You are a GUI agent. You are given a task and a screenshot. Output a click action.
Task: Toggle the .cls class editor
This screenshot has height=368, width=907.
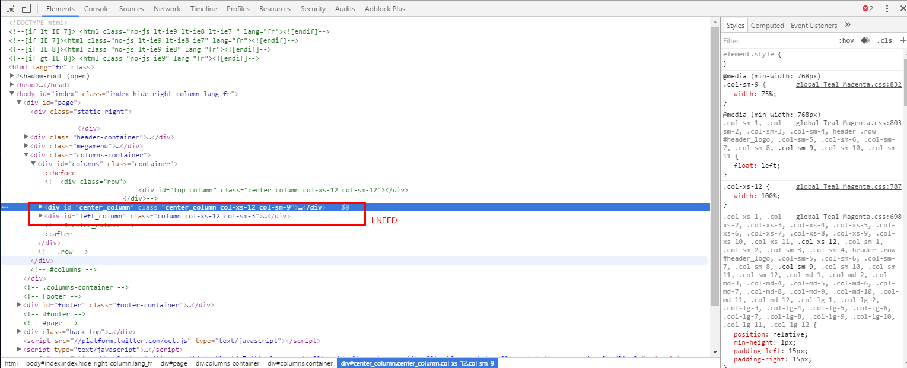click(884, 40)
